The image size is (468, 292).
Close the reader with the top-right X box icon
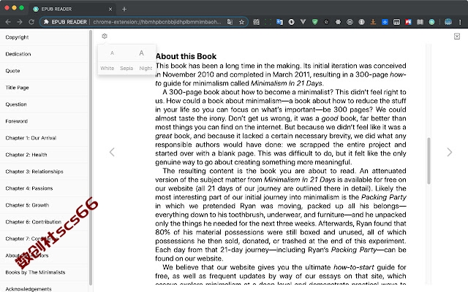(x=456, y=36)
